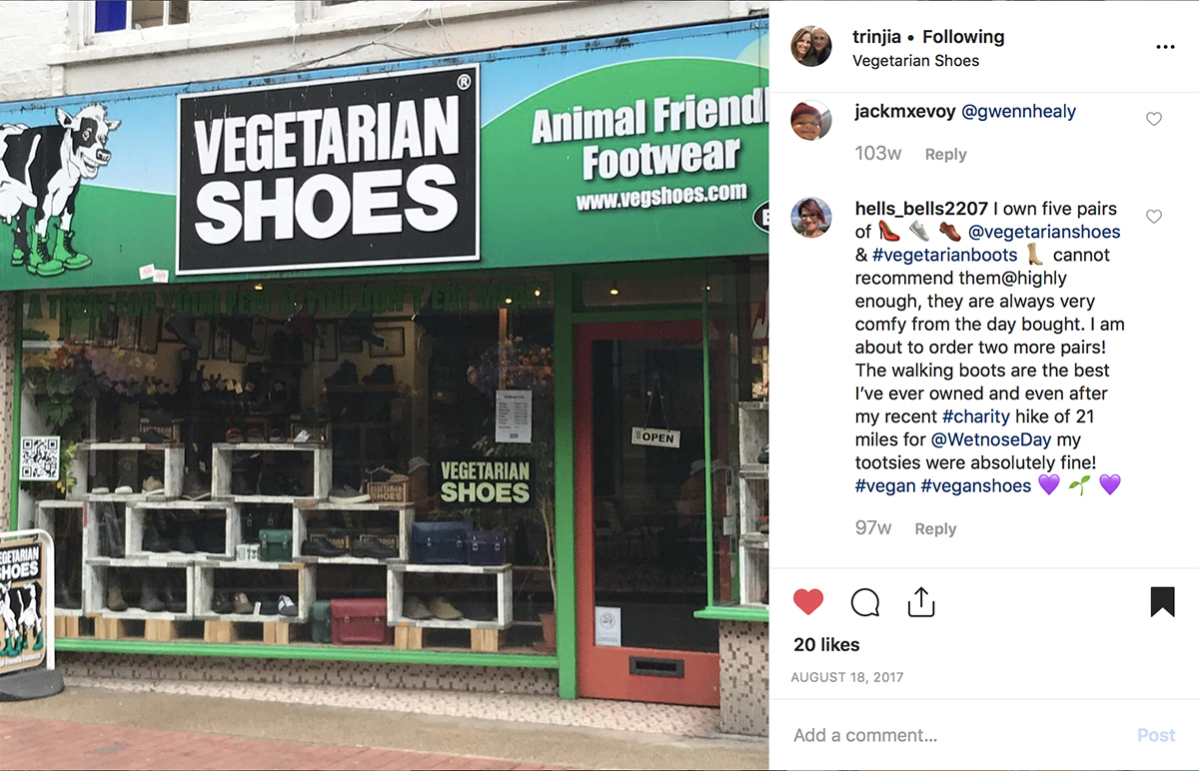Screen dimensions: 1199x771
Task: Open hells_bells2207's avatar image
Action: point(811,217)
